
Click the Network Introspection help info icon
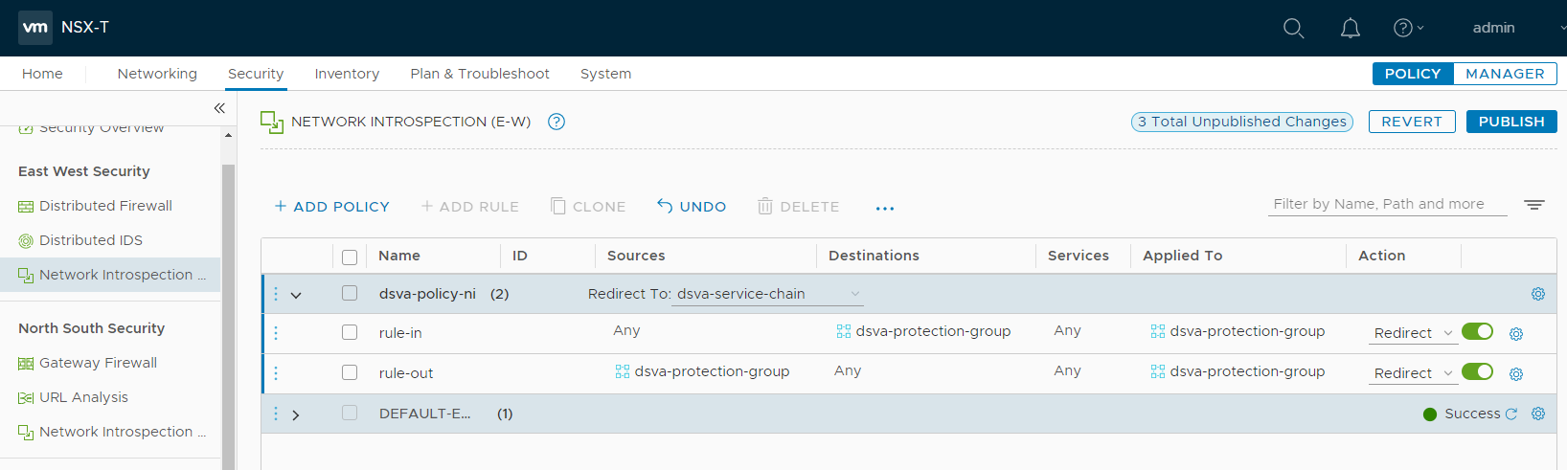click(556, 122)
